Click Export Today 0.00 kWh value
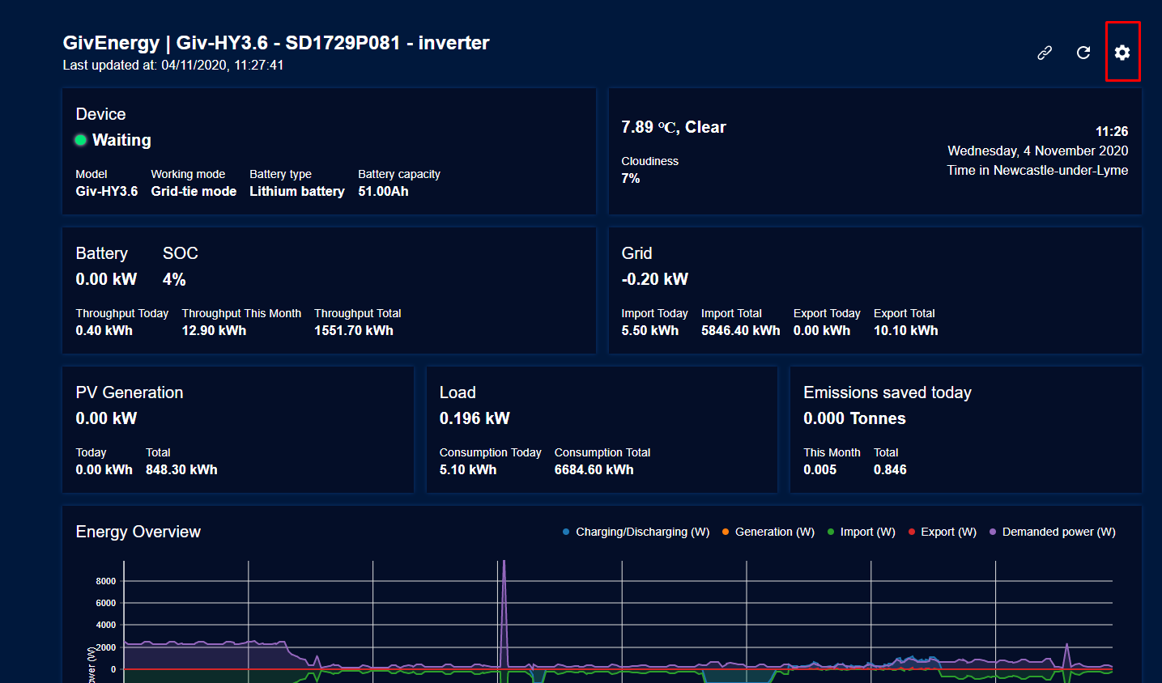1162x683 pixels. [x=822, y=331]
